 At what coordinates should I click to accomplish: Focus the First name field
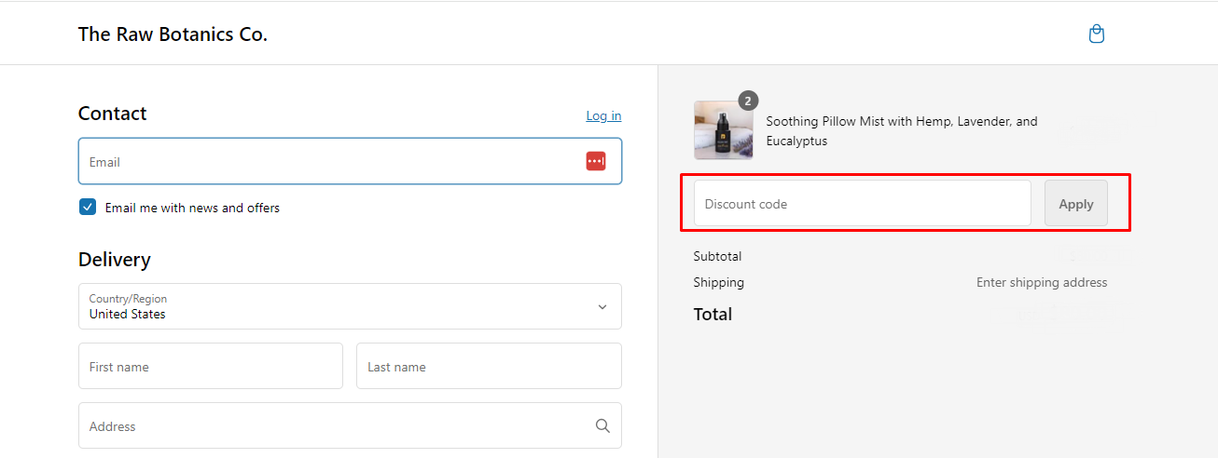[211, 366]
